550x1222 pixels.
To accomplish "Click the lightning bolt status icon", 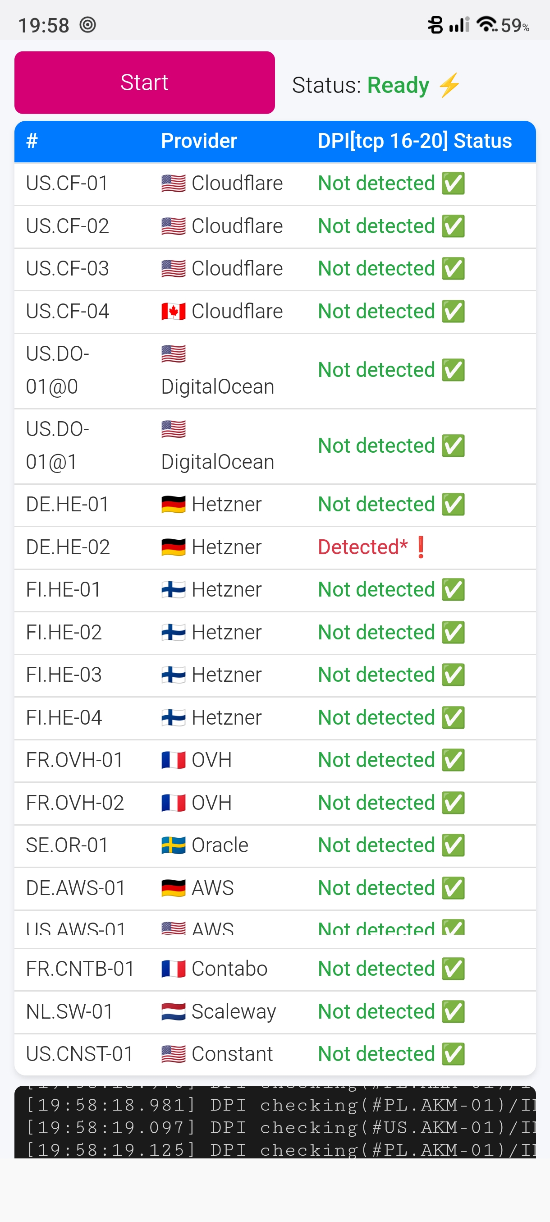I will click(x=449, y=85).
